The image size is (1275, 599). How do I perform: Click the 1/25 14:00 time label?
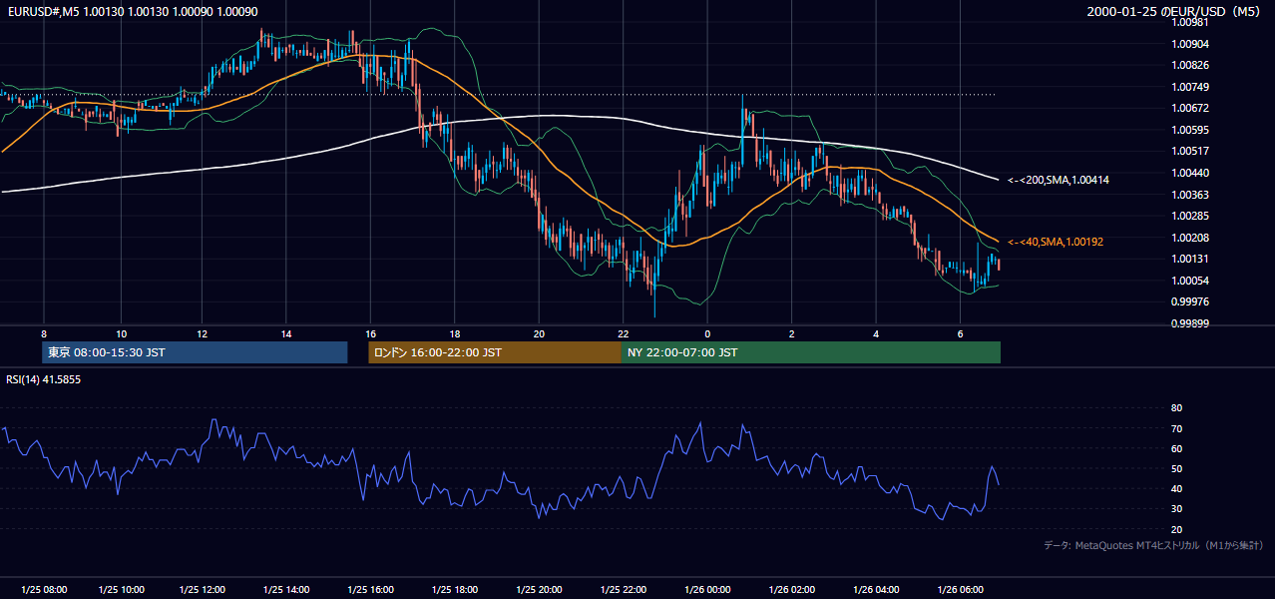(x=286, y=589)
